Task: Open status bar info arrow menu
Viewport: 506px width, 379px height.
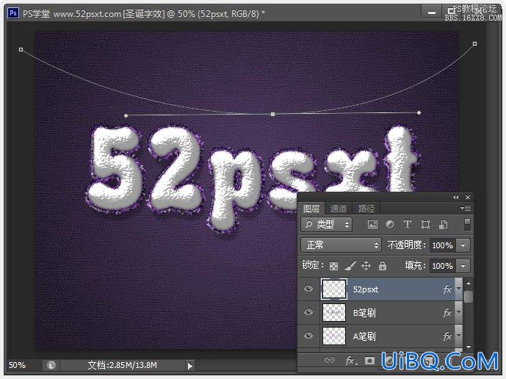Action: 189,366
